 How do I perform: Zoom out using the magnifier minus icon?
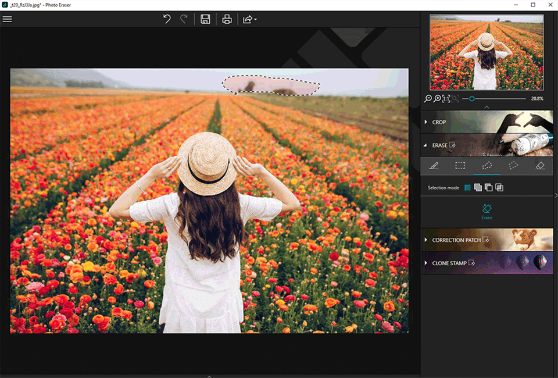428,99
